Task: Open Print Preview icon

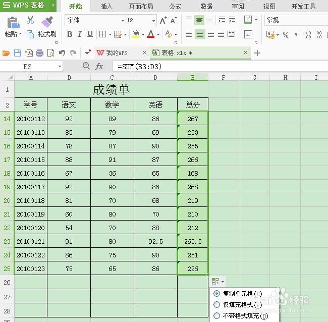Action: pos(51,53)
